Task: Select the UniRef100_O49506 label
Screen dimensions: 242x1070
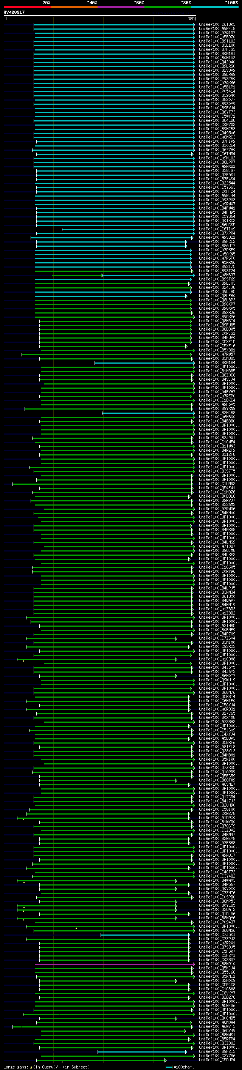Action: pos(217,133)
